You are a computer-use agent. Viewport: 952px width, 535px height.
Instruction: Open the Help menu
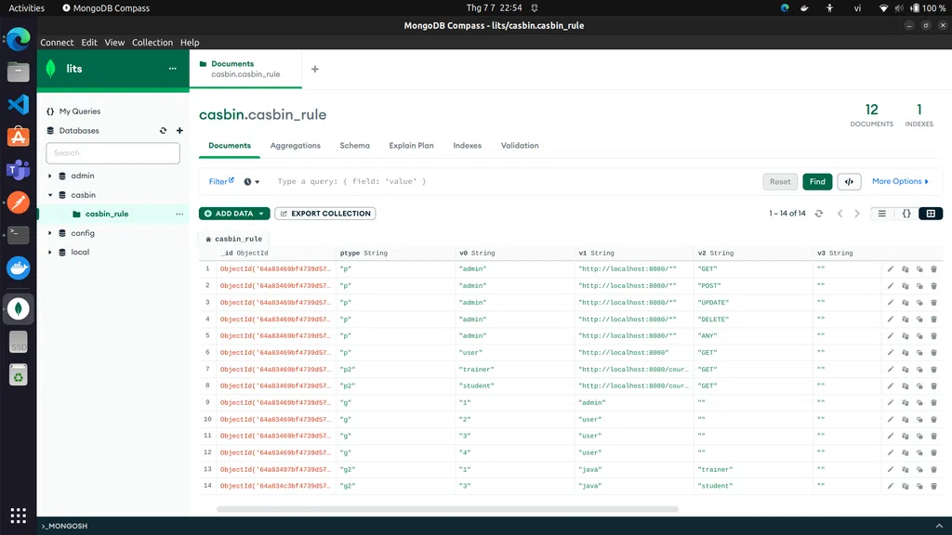click(190, 43)
